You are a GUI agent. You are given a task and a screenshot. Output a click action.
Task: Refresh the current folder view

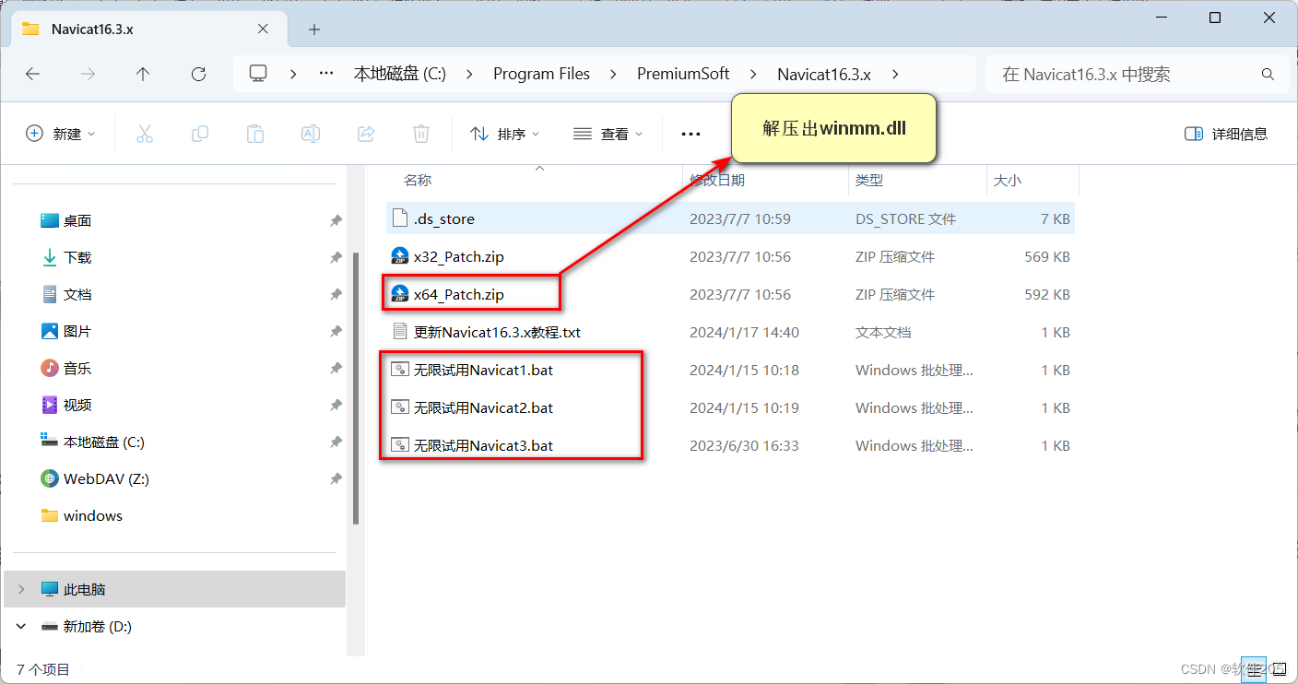(198, 75)
